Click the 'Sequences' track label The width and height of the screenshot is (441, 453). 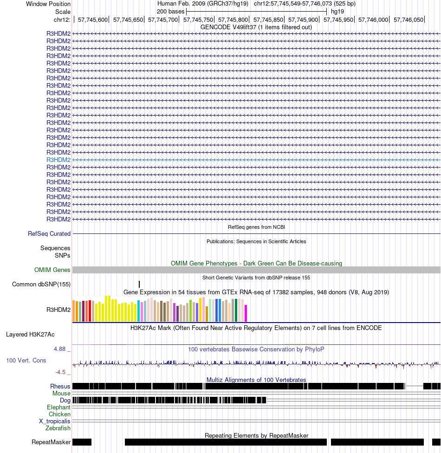[x=55, y=248]
